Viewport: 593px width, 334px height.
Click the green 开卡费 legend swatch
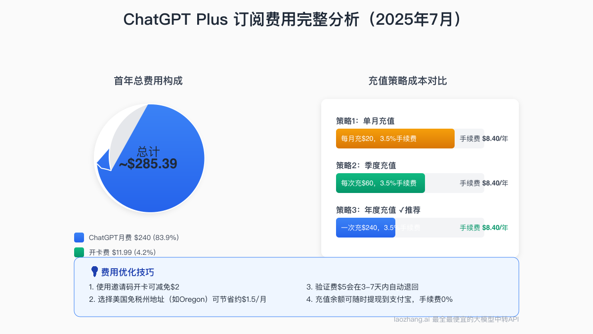tap(79, 252)
